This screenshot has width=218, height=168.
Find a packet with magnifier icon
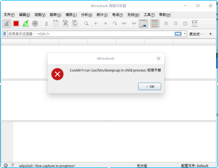coord(86,23)
